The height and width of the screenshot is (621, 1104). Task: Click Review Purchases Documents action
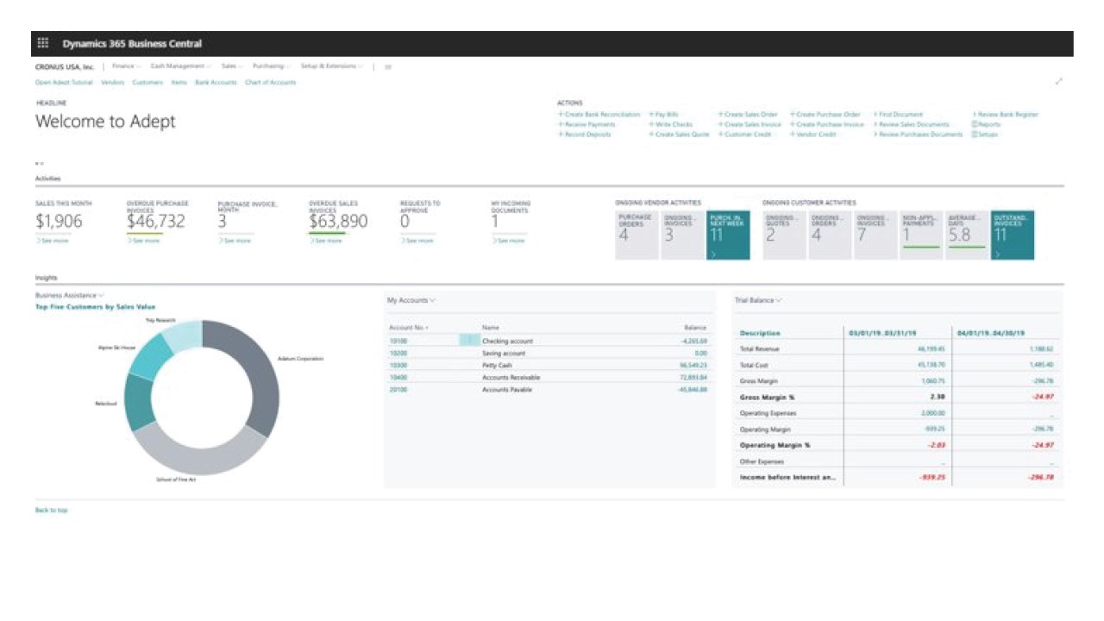point(919,135)
